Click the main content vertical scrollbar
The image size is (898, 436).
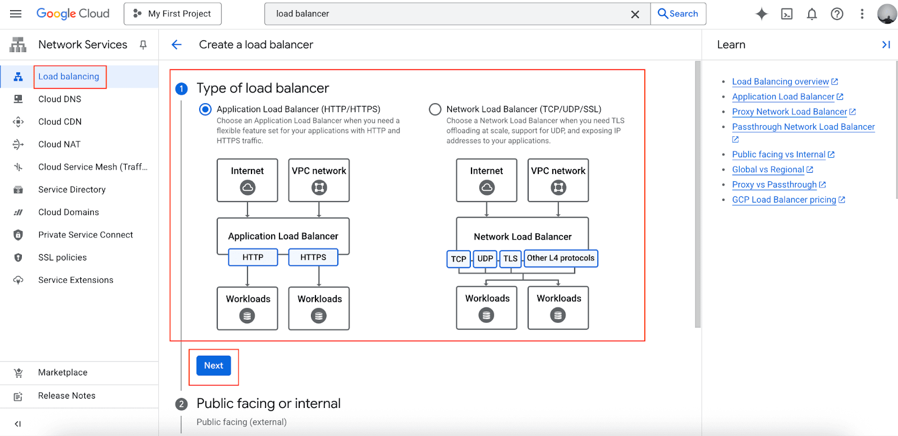pos(698,194)
